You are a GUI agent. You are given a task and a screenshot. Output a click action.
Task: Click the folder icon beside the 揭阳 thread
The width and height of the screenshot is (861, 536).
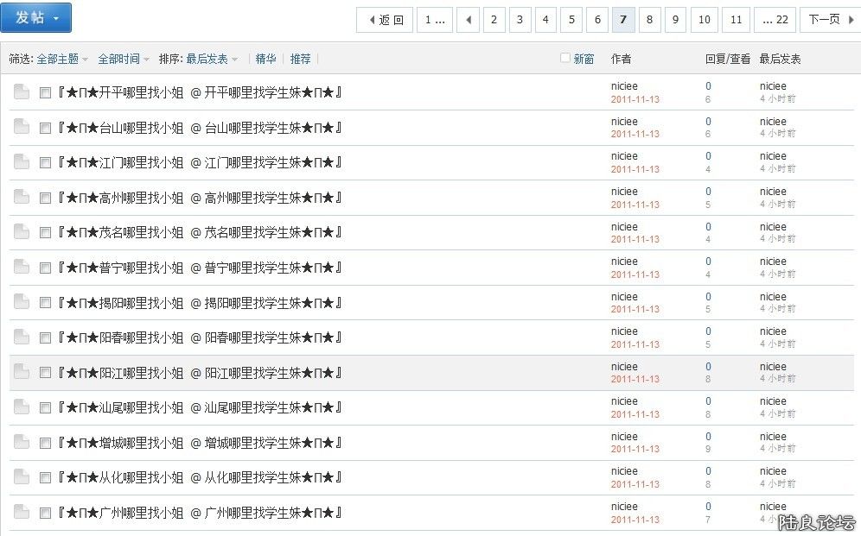click(x=22, y=302)
